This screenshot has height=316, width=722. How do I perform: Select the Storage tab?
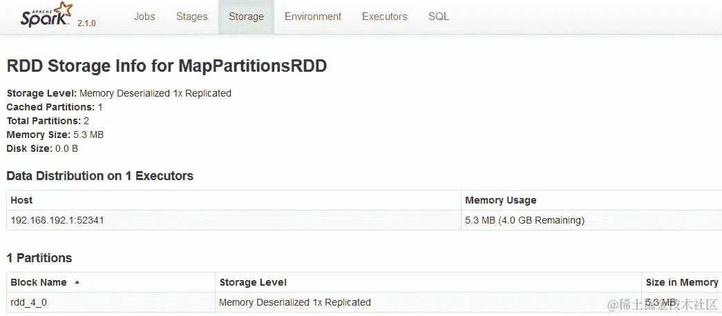246,17
